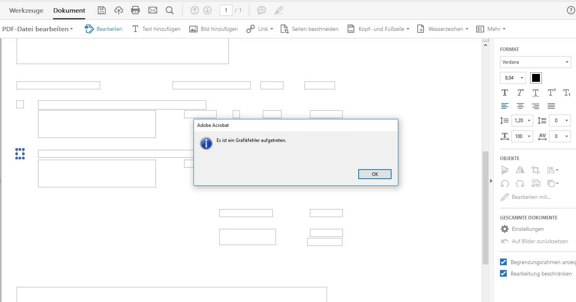Click the page number input field
The width and height of the screenshot is (576, 302).
point(226,10)
